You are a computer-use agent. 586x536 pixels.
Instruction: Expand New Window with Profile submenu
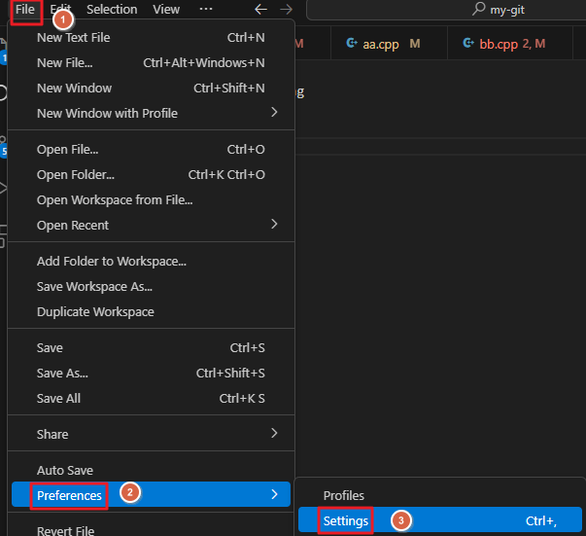click(x=151, y=114)
